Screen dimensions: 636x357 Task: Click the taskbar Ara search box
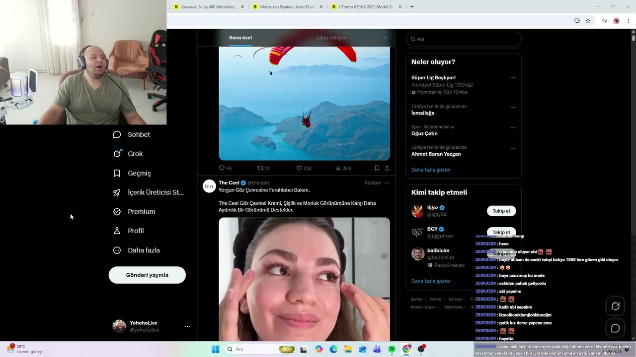(x=261, y=349)
